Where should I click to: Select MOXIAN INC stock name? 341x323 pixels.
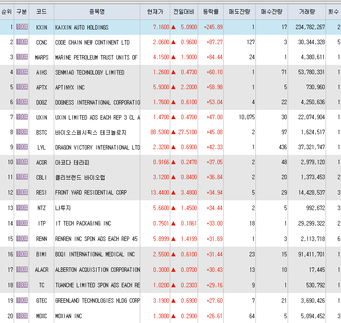coord(68,316)
